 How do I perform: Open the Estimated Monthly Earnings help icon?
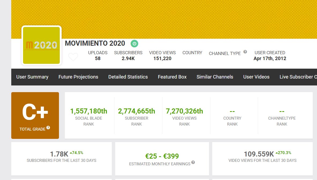coord(193,162)
